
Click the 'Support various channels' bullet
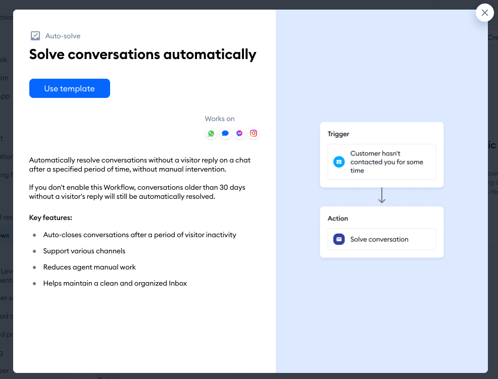pos(84,251)
